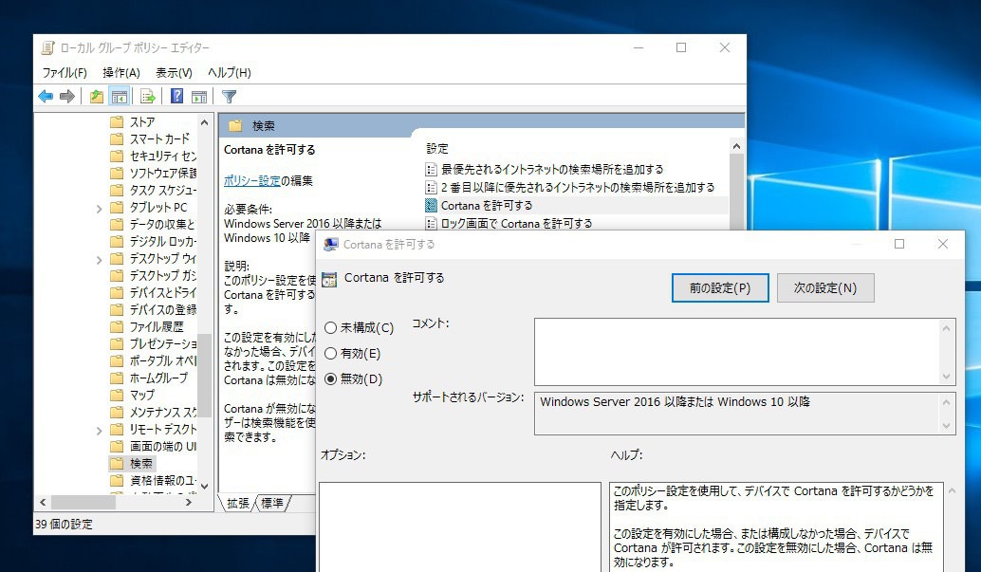The image size is (981, 572).
Task: Click the icon beside 最優先されるイントラネット setting
Action: [431, 169]
